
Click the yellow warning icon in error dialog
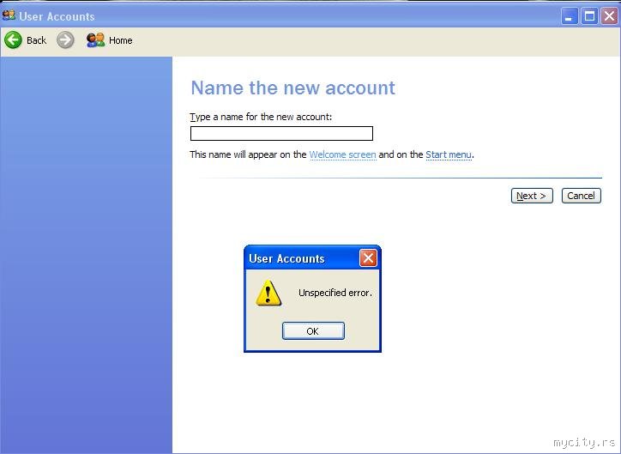point(268,293)
